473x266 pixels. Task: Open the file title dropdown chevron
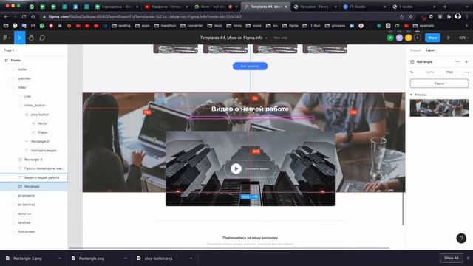(266, 38)
